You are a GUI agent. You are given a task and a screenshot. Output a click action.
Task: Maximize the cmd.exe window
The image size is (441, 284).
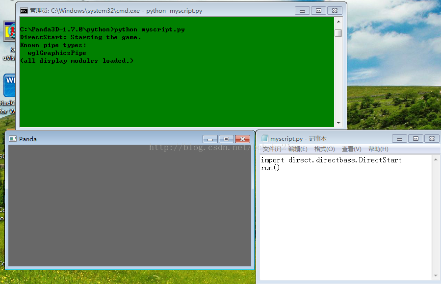click(x=318, y=11)
